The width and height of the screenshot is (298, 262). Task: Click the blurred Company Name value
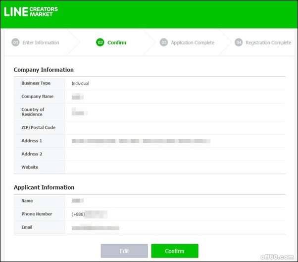pos(78,97)
